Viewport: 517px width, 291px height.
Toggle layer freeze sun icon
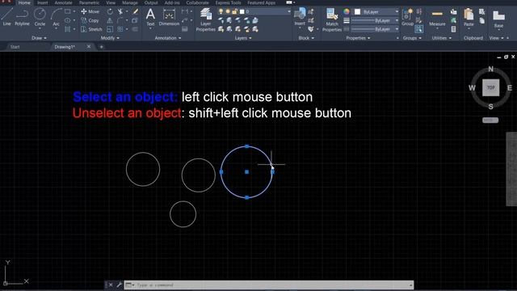click(x=228, y=11)
